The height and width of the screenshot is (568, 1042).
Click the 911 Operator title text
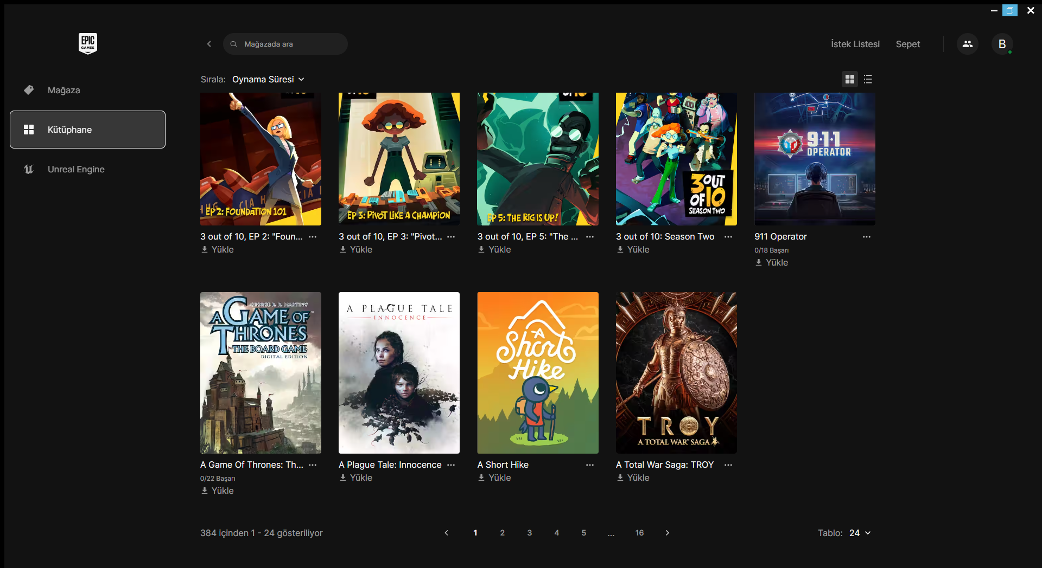(780, 237)
